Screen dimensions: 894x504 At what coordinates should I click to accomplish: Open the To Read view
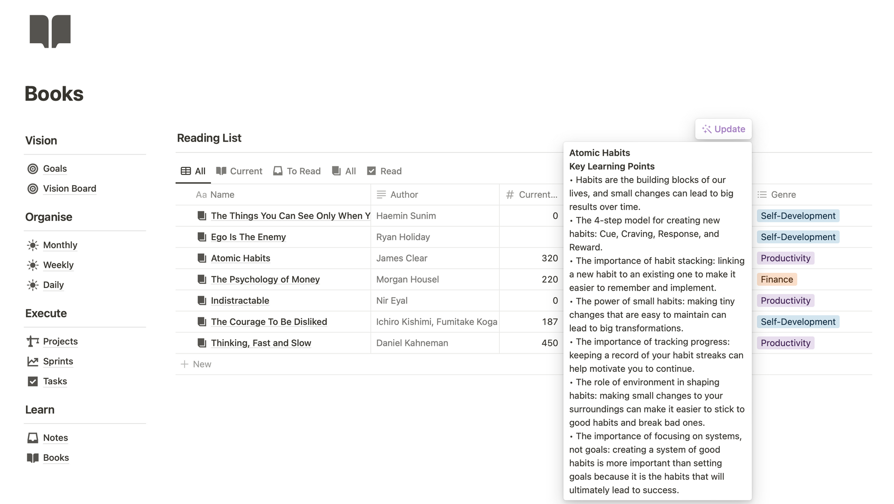point(297,171)
